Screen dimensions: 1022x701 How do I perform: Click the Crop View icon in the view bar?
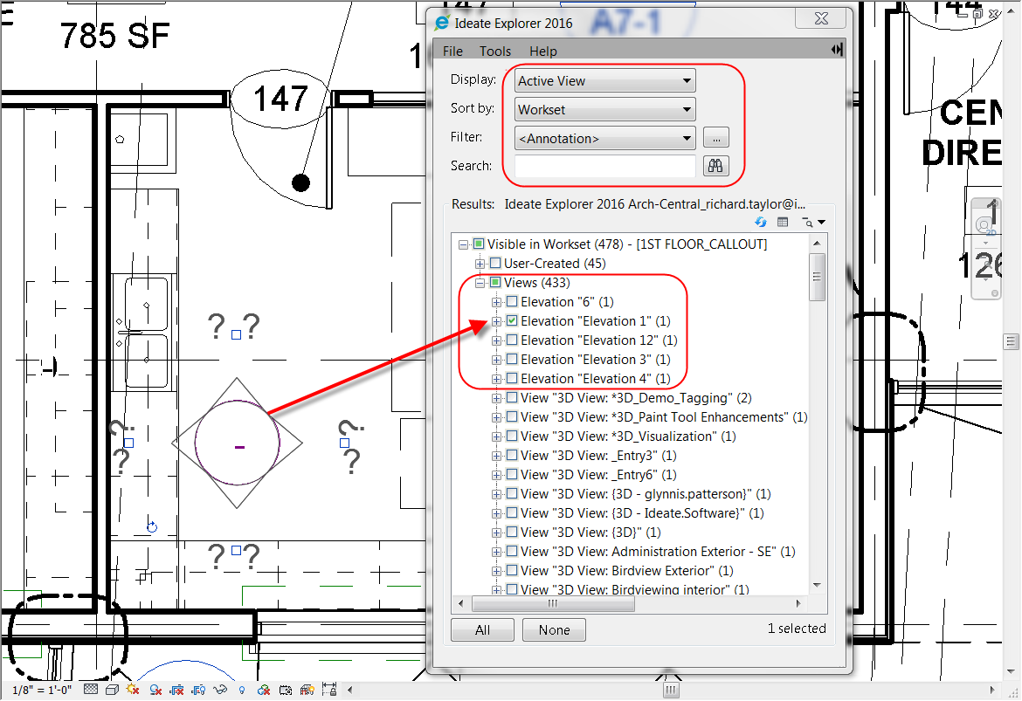pos(176,690)
